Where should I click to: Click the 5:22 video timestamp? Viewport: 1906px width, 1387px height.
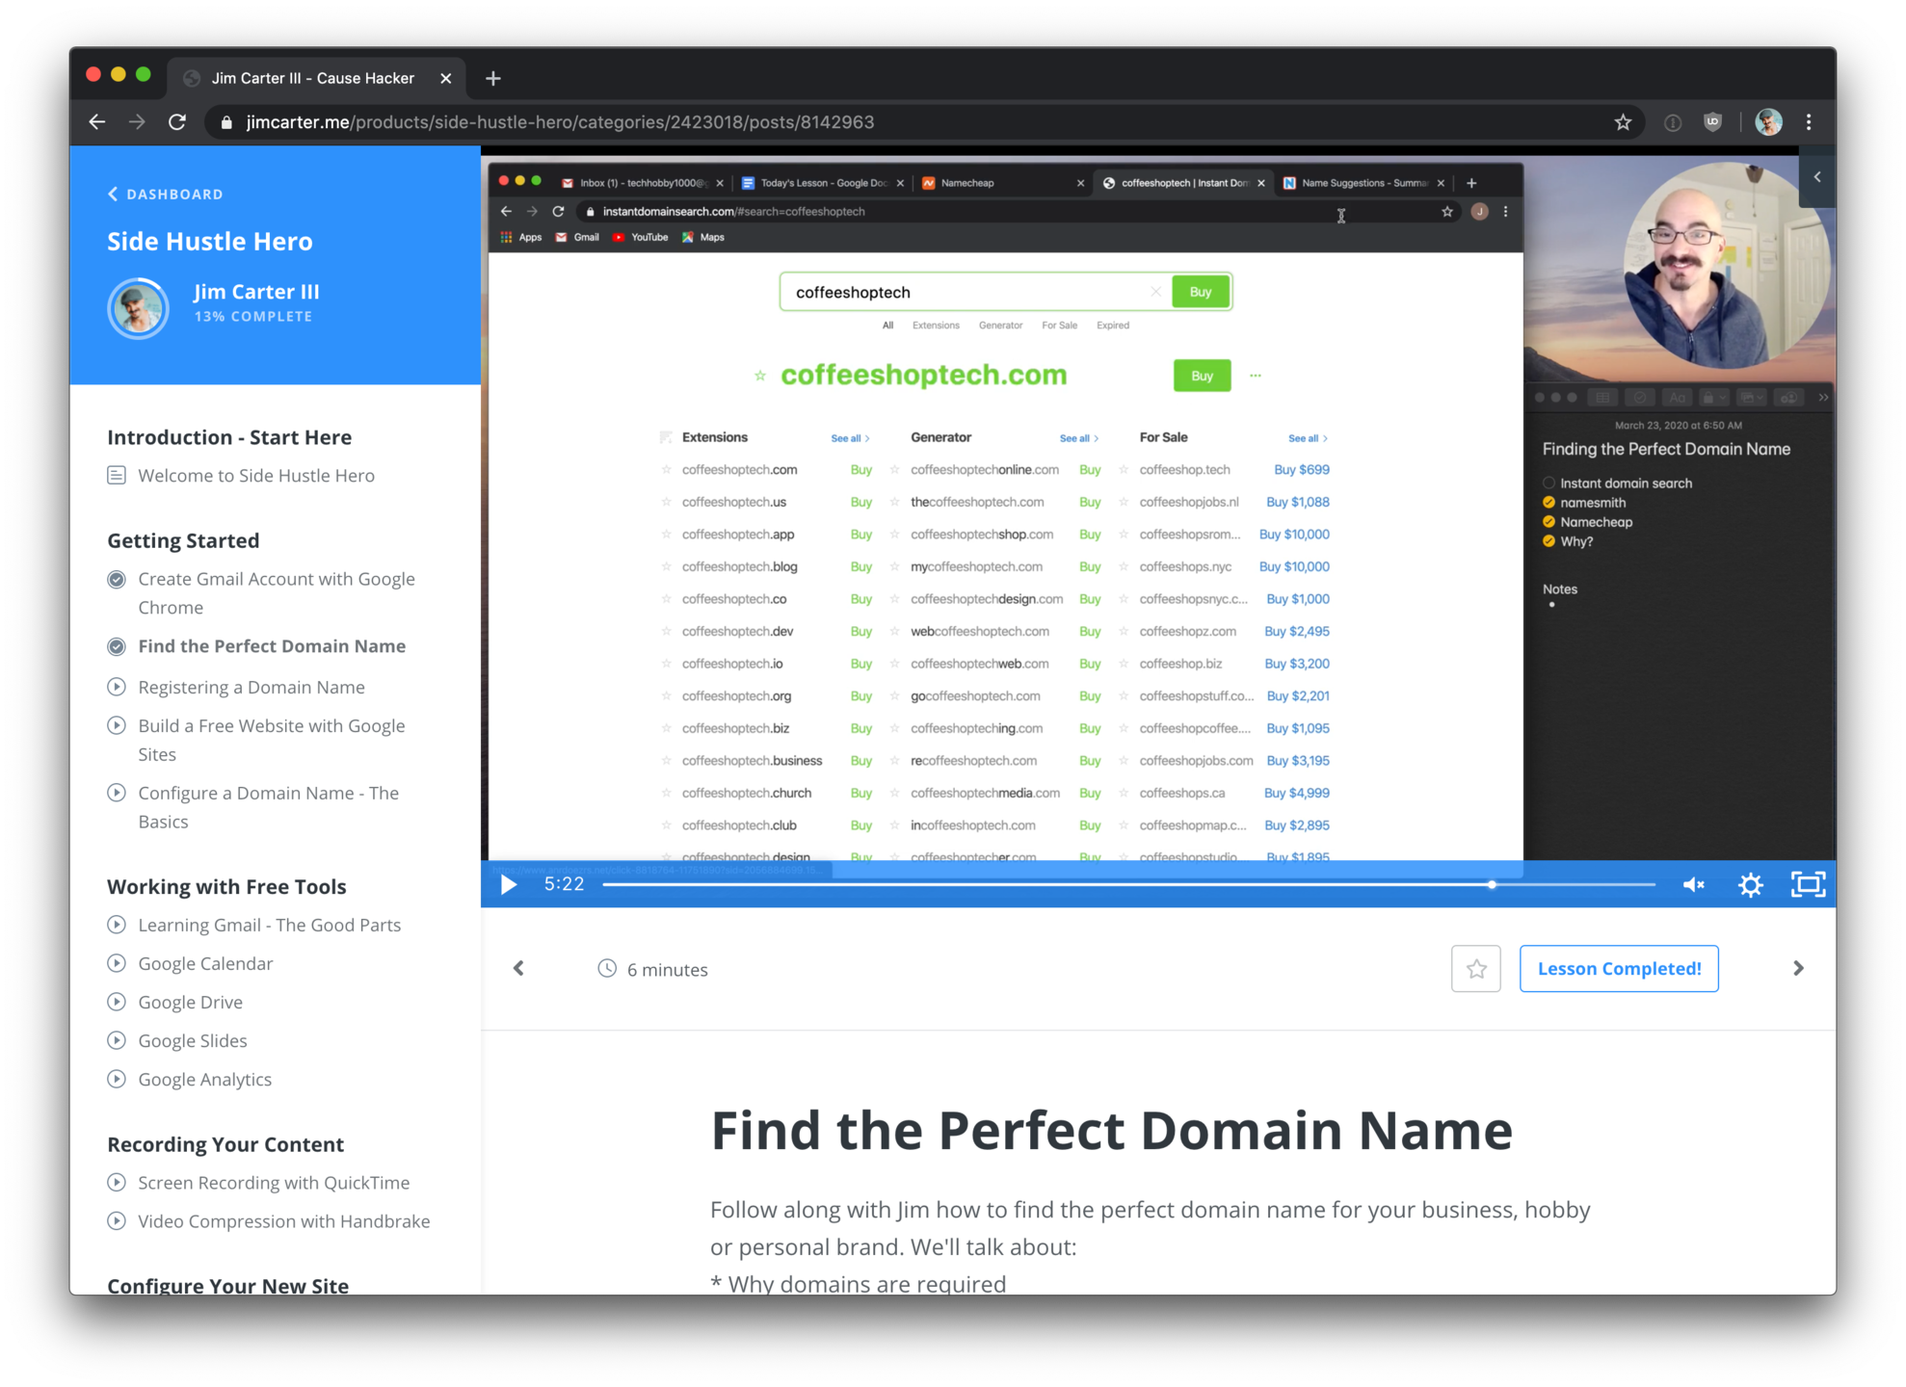tap(564, 884)
